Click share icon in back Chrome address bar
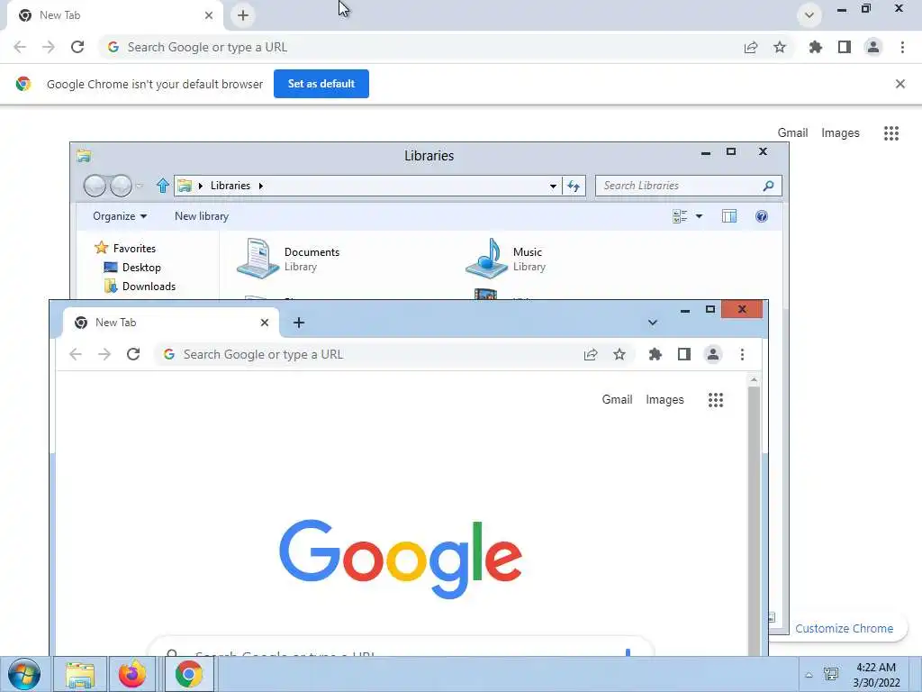The width and height of the screenshot is (922, 692). coord(751,47)
